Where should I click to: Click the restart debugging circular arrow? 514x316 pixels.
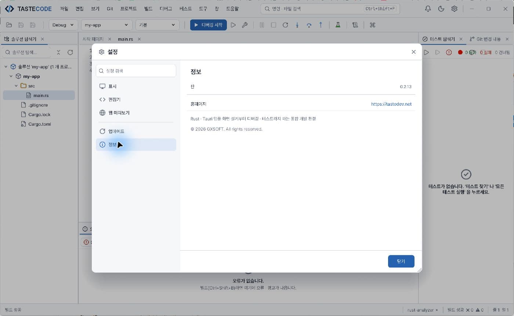coord(285,25)
